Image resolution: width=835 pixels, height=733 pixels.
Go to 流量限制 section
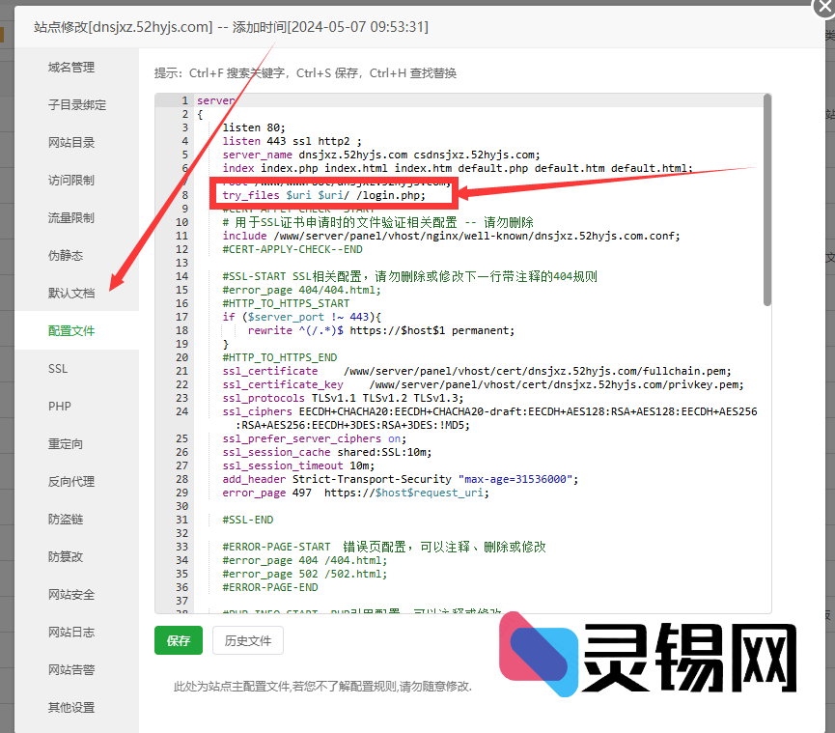pos(71,218)
